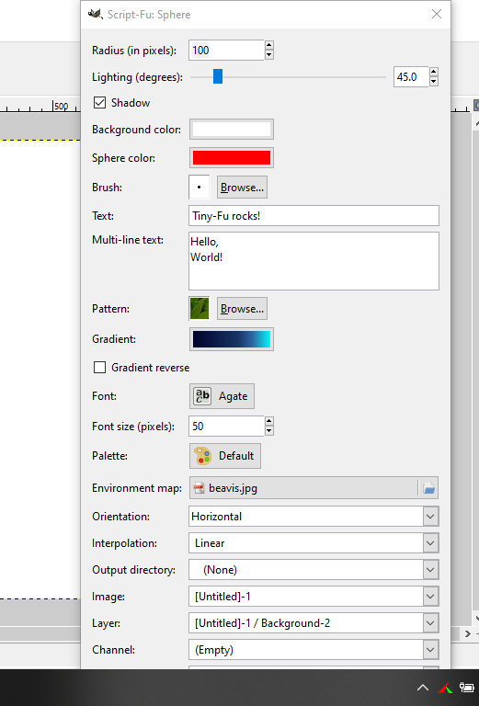Click Browse button next to Pattern
This screenshot has height=706, width=479.
[242, 309]
